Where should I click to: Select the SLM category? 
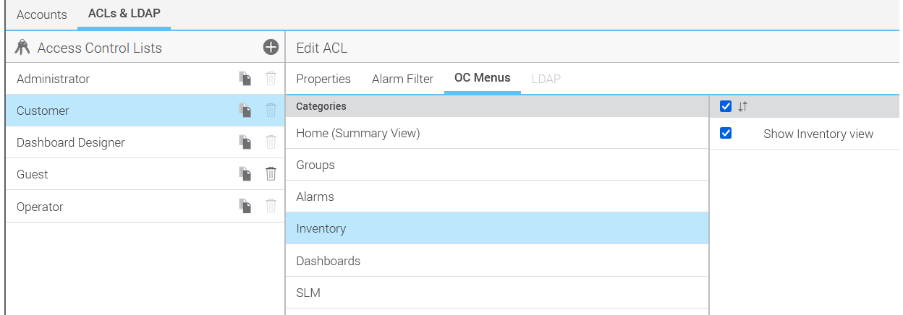308,293
